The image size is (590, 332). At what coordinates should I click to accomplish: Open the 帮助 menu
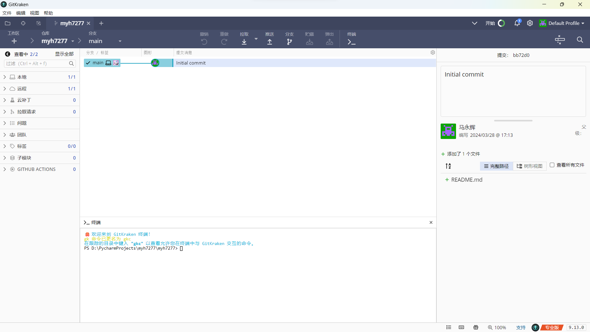(x=48, y=13)
